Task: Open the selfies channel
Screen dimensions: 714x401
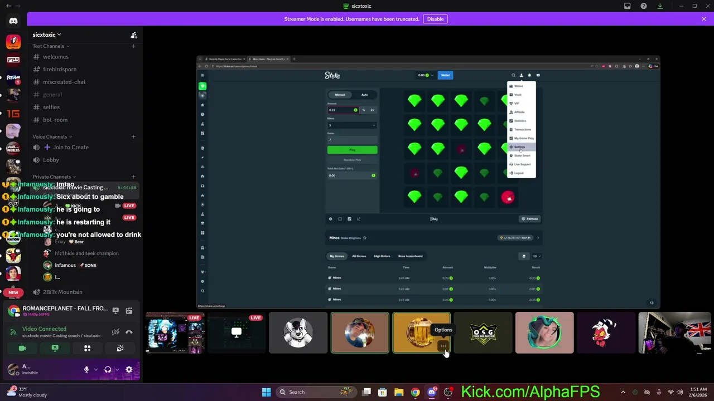Action: (51, 107)
